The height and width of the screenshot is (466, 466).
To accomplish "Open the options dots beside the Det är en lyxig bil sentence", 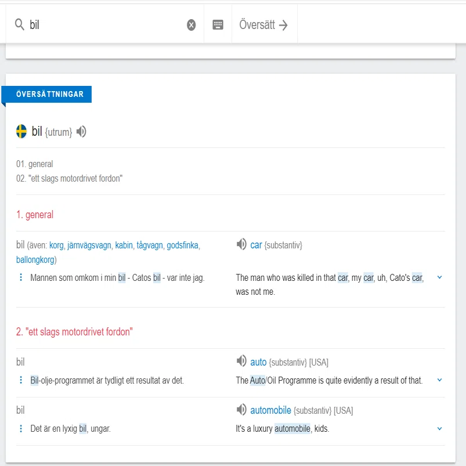I will tap(21, 428).
